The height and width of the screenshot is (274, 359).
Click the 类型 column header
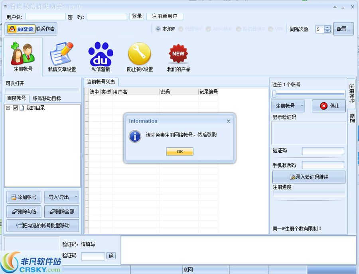coord(106,92)
